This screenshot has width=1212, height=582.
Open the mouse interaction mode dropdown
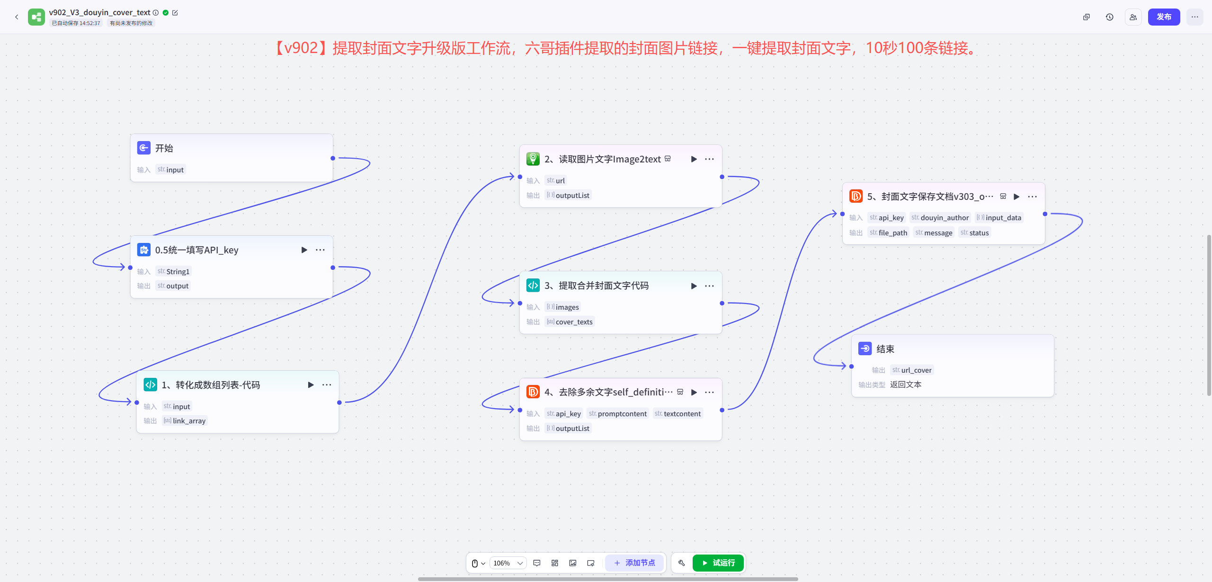pos(478,563)
